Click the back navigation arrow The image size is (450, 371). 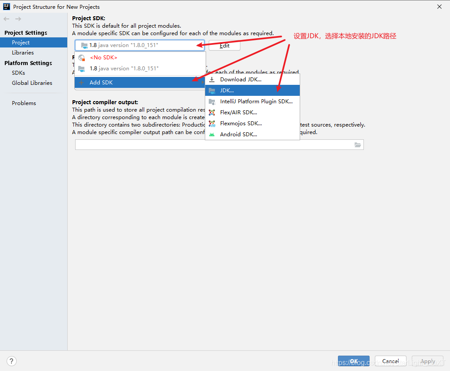(x=7, y=19)
